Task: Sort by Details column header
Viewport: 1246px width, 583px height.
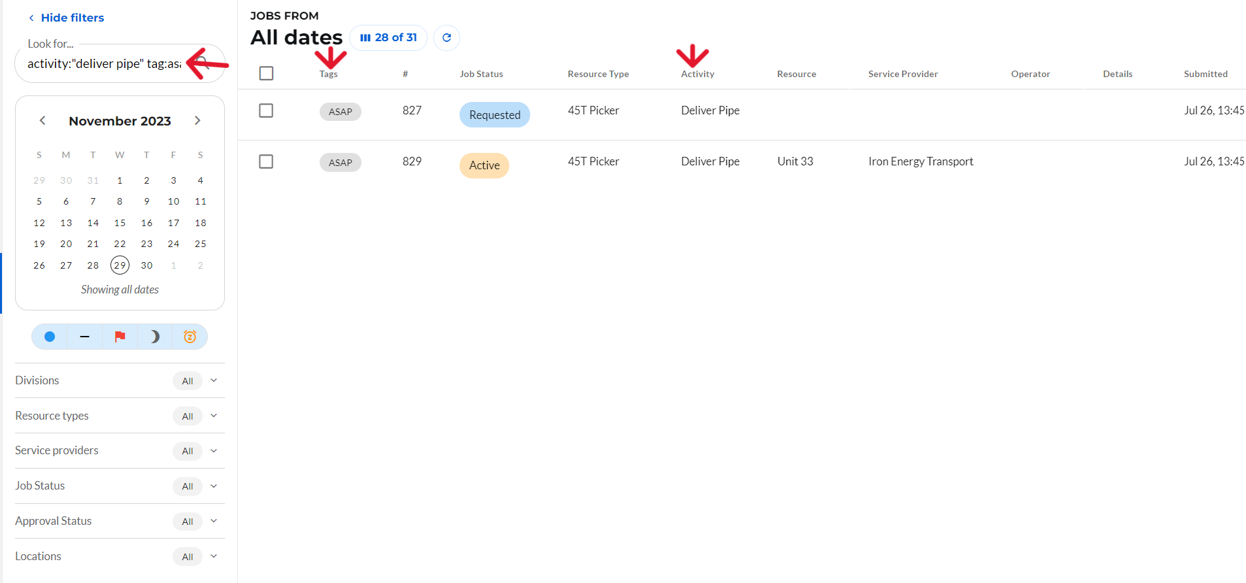Action: [1117, 74]
